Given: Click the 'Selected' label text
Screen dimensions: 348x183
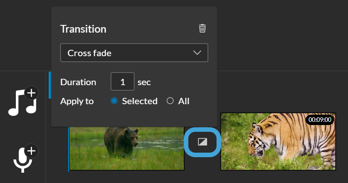Looking at the screenshot, I should pos(140,101).
